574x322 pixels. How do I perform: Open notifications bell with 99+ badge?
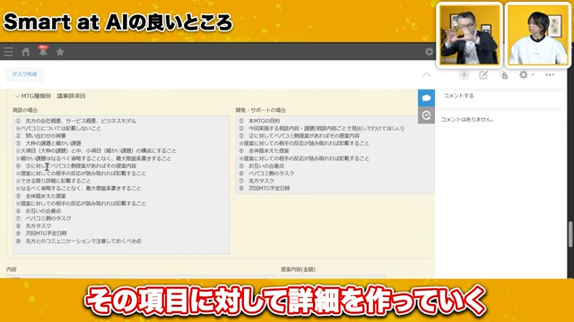[43, 52]
